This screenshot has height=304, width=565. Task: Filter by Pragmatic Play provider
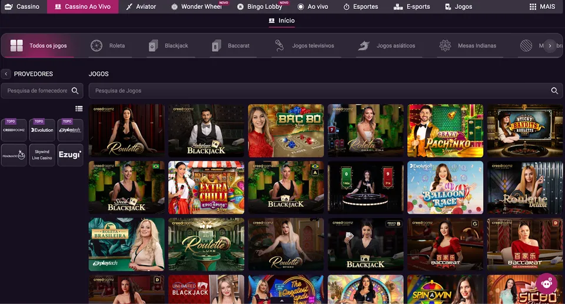click(14, 155)
